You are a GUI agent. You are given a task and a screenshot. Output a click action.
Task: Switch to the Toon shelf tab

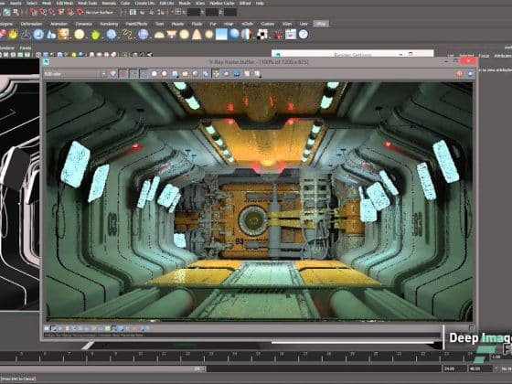[x=159, y=24]
